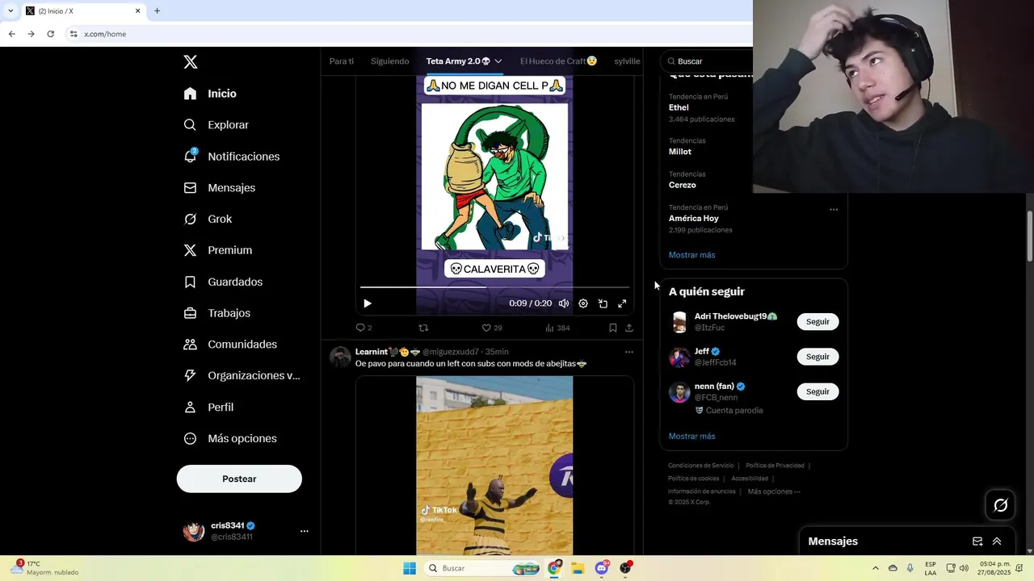The width and height of the screenshot is (1034, 581).
Task: Open Learnint profile avatar
Action: pos(341,357)
